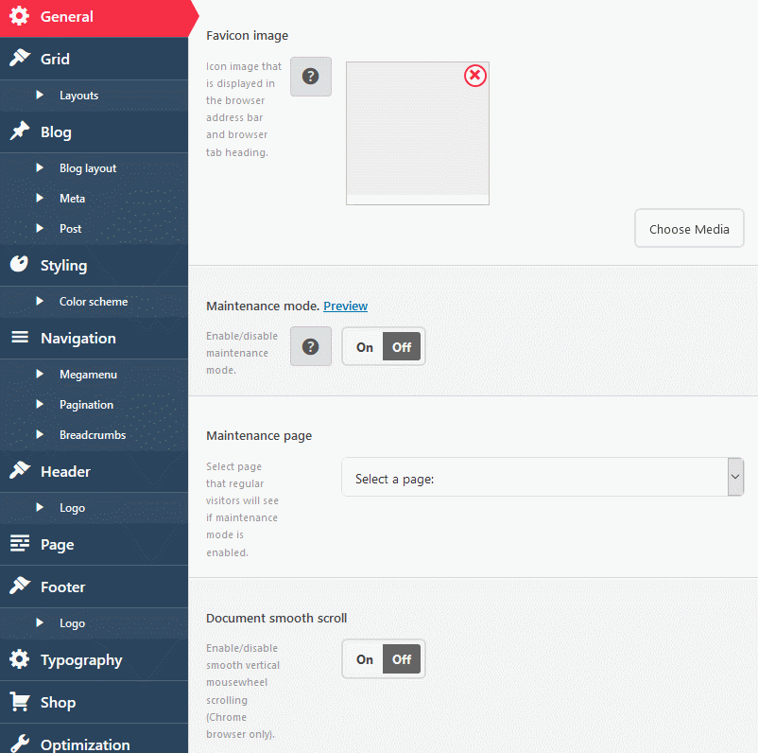Screen dimensions: 758x753
Task: Expand the Footer Logo arrow
Action: point(40,622)
